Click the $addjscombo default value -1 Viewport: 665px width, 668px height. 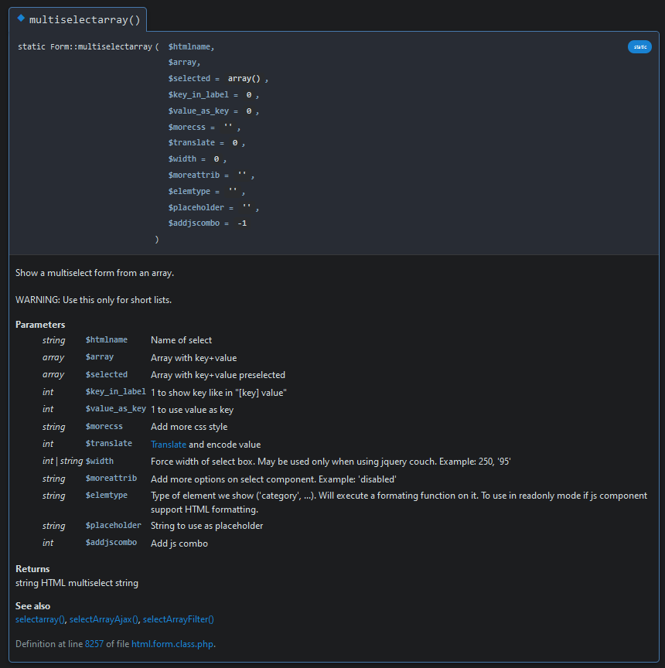(x=242, y=223)
